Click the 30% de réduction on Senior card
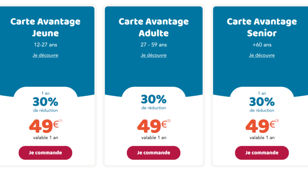Screen dimensions: 308x172 [262, 105]
